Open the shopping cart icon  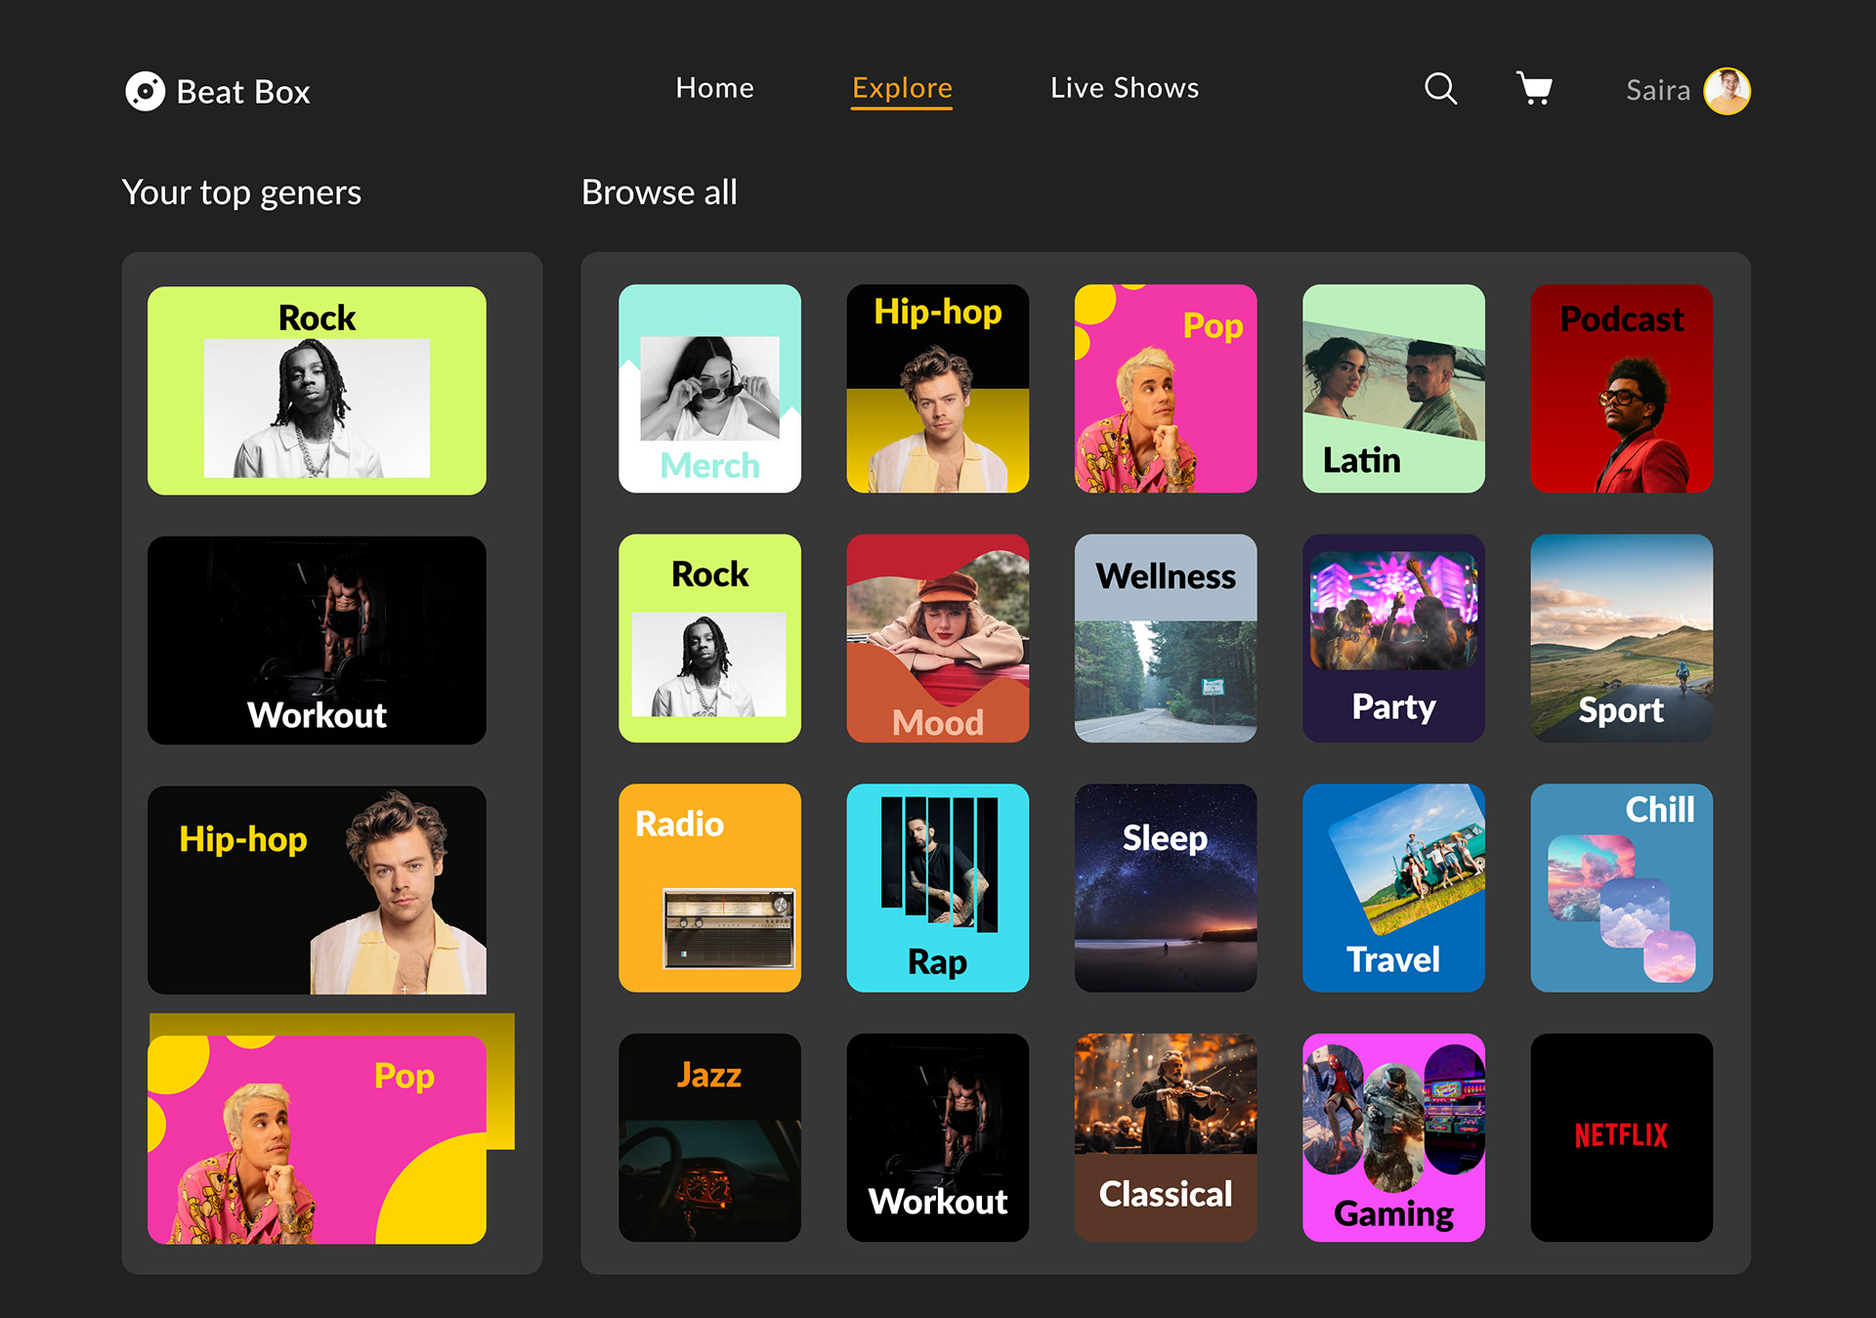(1534, 88)
